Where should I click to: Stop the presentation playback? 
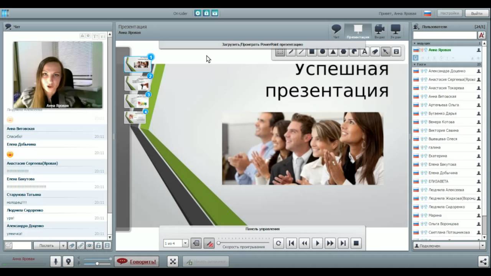click(356, 243)
